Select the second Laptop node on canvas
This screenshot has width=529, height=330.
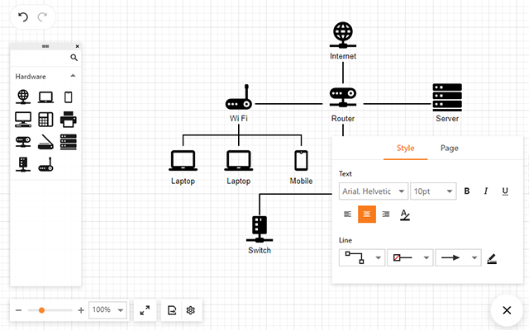pos(239,160)
